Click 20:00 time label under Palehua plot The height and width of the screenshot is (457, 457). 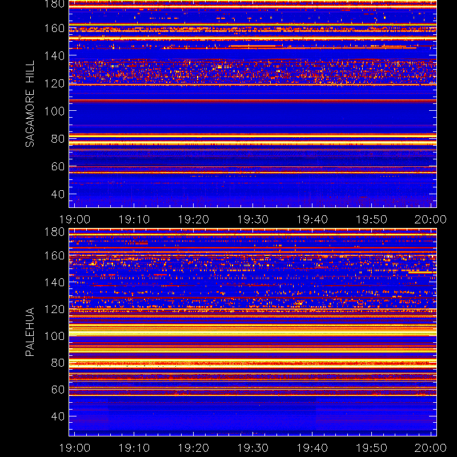(431, 448)
